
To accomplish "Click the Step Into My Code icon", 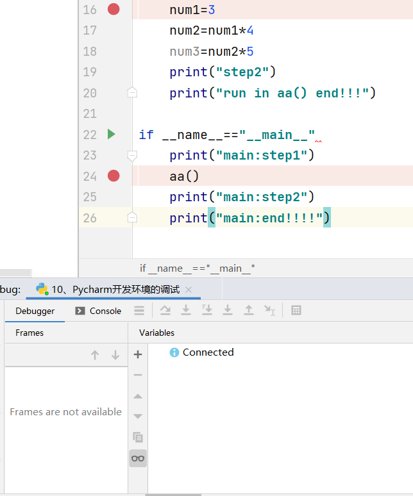I will click(207, 310).
